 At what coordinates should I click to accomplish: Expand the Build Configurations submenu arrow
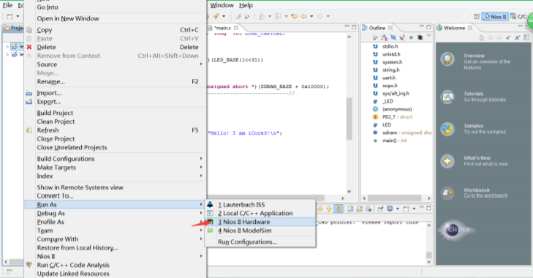[x=201, y=159]
